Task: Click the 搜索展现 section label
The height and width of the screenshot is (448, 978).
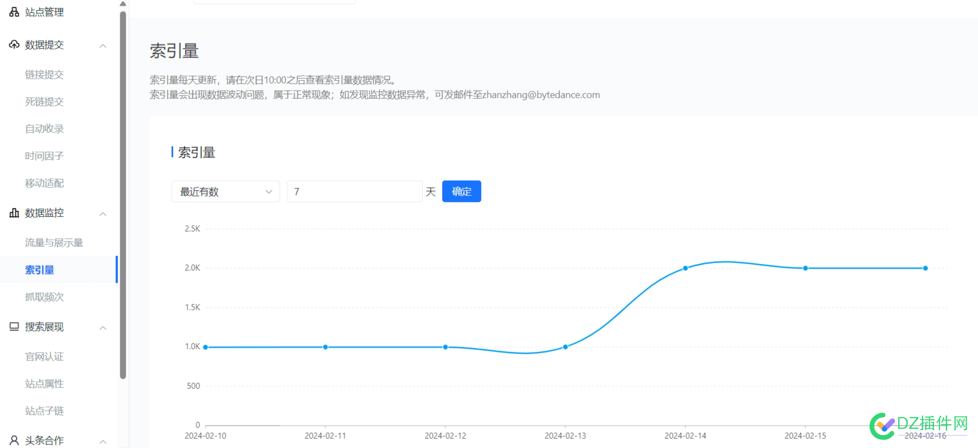Action: (x=44, y=327)
